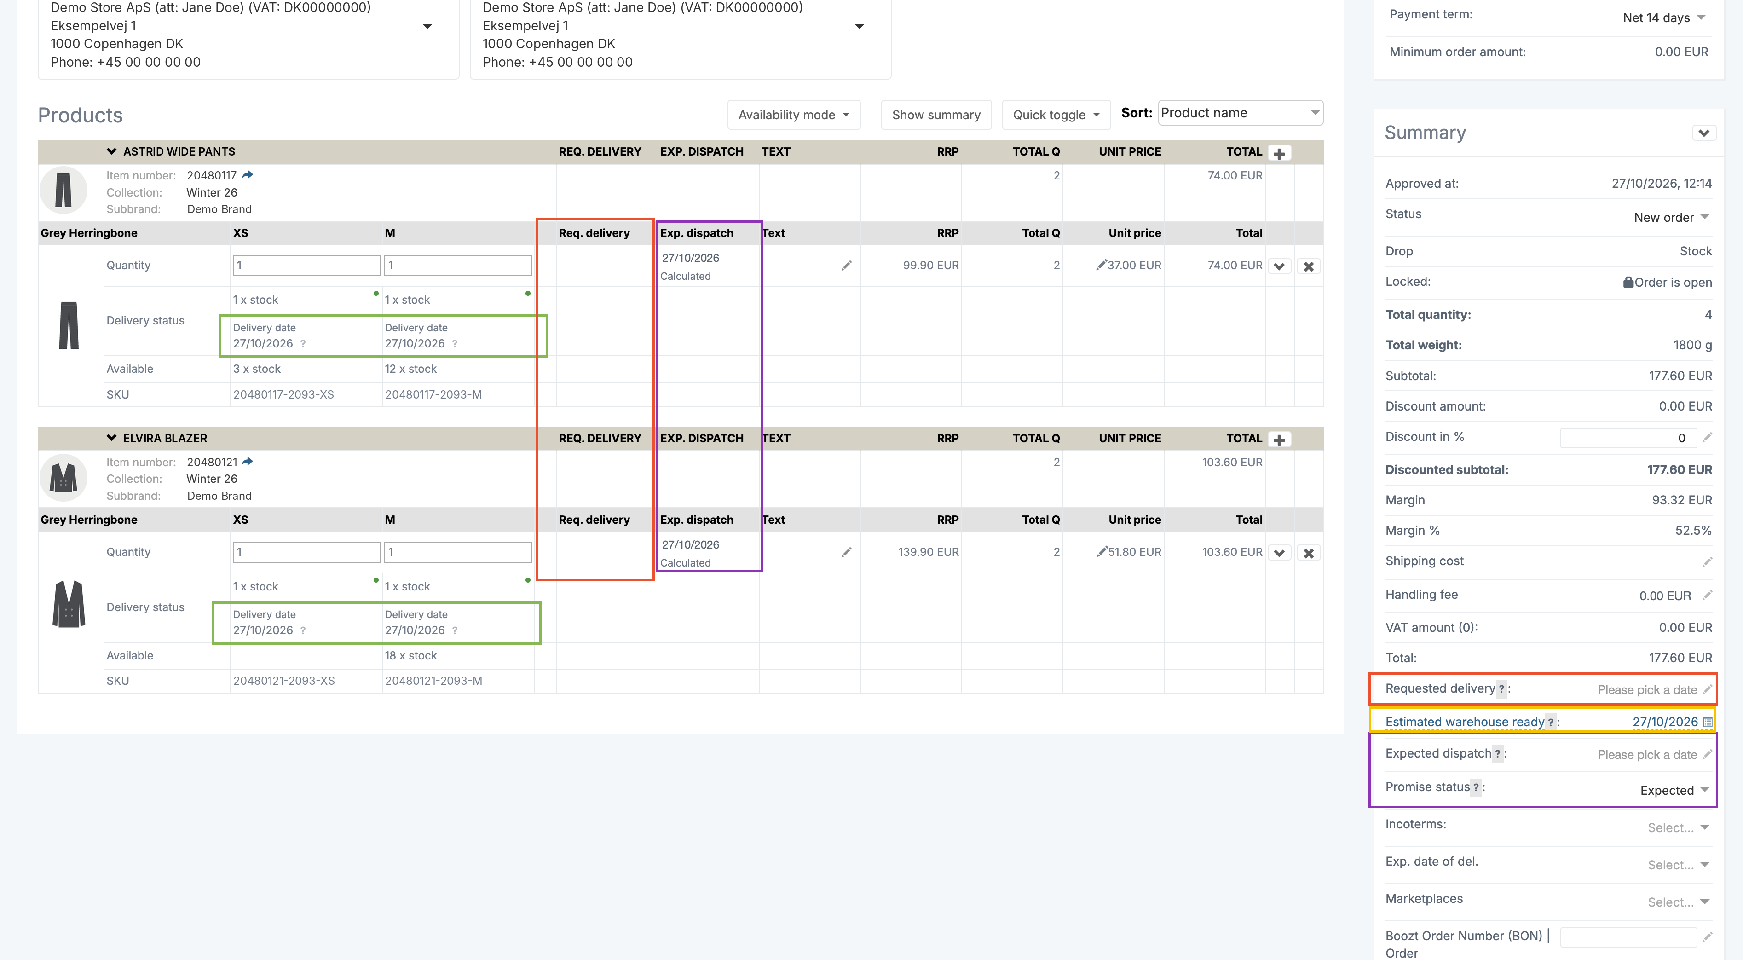
Task: Show Elvira M delivery date help
Action: pyautogui.click(x=455, y=631)
